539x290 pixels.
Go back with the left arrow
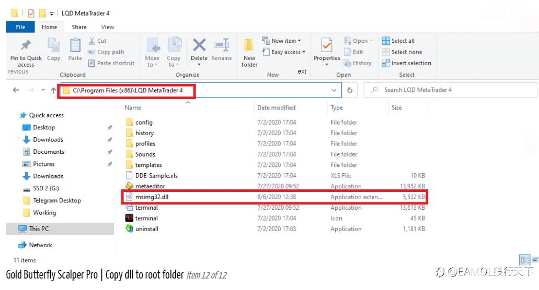pyautogui.click(x=16, y=90)
